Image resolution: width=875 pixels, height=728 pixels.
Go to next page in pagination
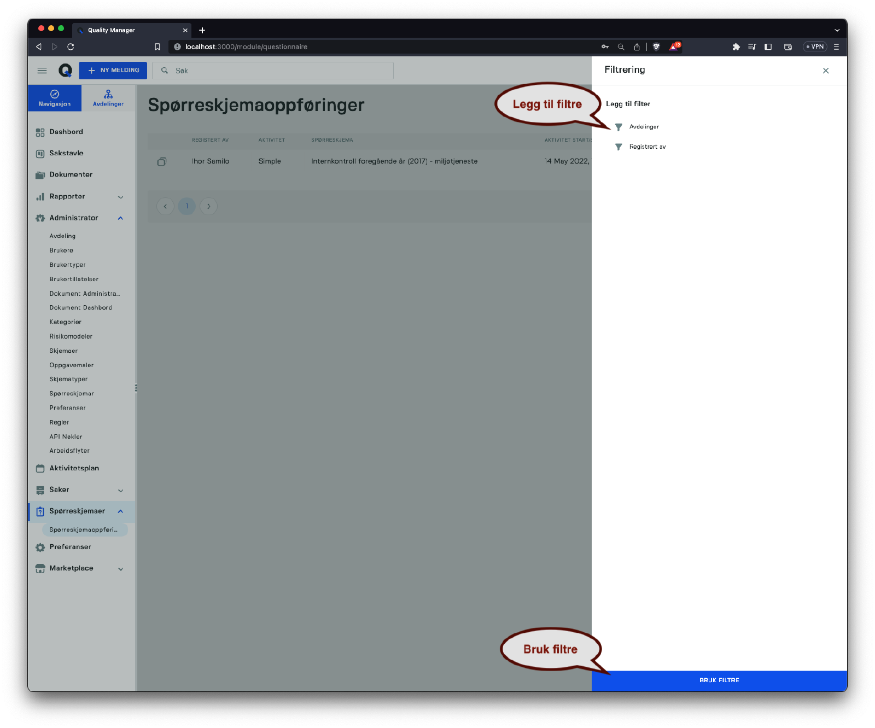point(208,206)
